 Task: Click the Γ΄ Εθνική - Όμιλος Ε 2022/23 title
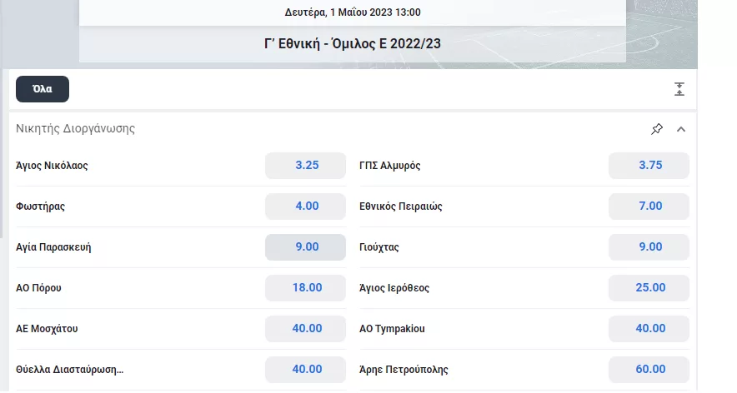pos(353,43)
